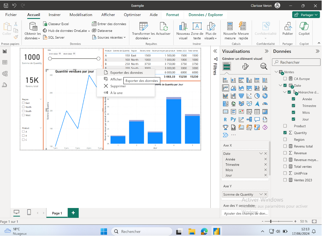Insert a Zone de texte
The image size is (322, 236).
click(197, 31)
